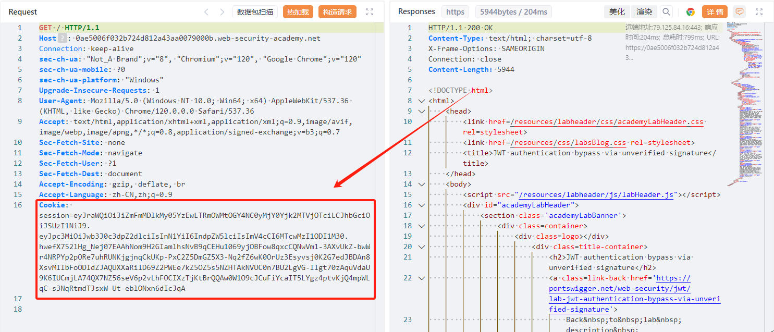Collapse the <html> fold on line 8
This screenshot has height=332, width=774.
[x=422, y=101]
